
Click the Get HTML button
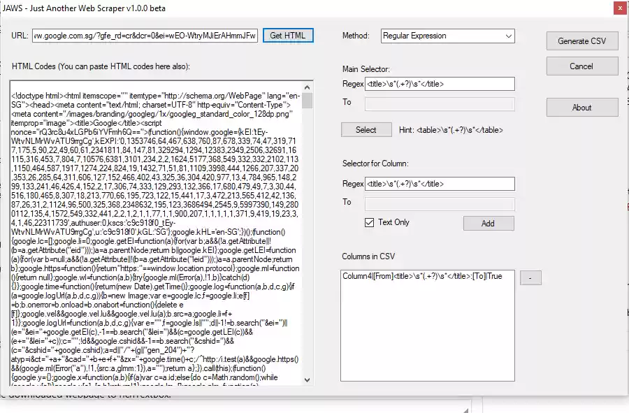click(289, 35)
